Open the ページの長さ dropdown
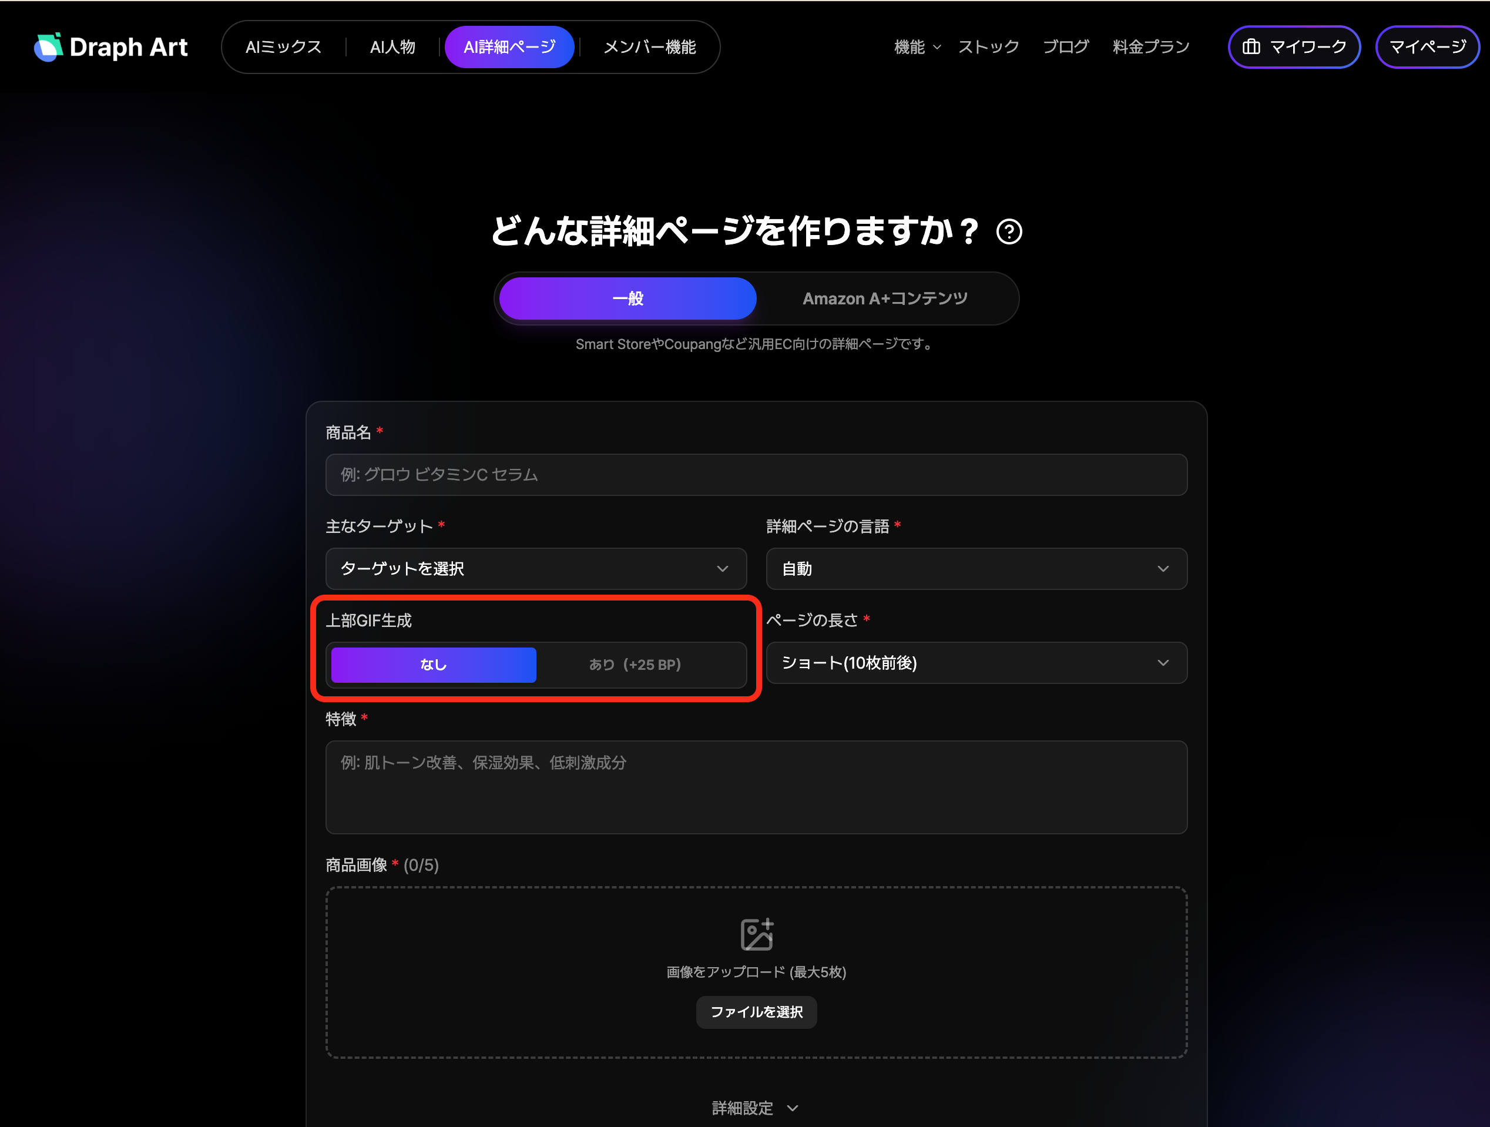The width and height of the screenshot is (1490, 1127). (976, 663)
